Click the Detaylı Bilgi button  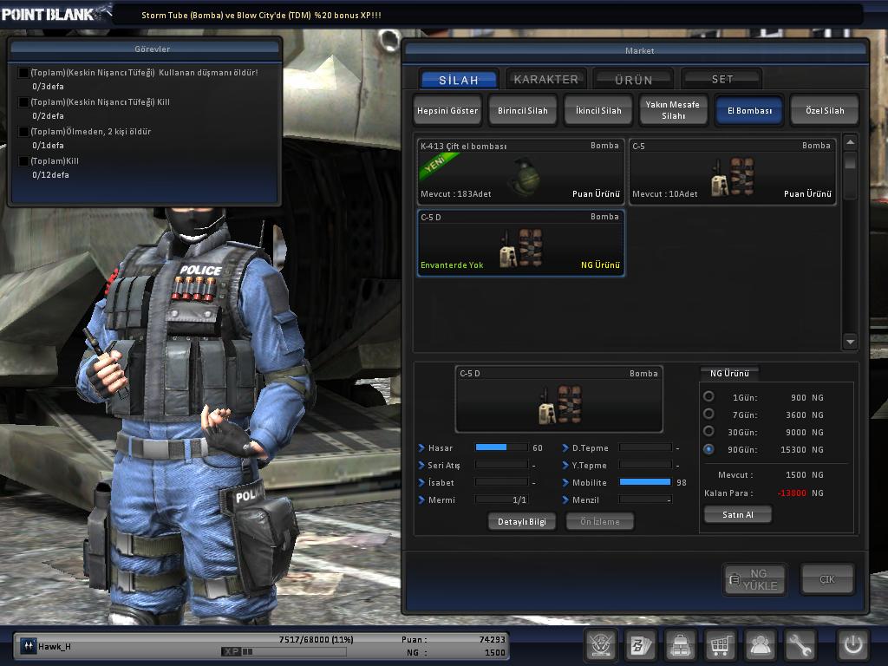point(522,521)
